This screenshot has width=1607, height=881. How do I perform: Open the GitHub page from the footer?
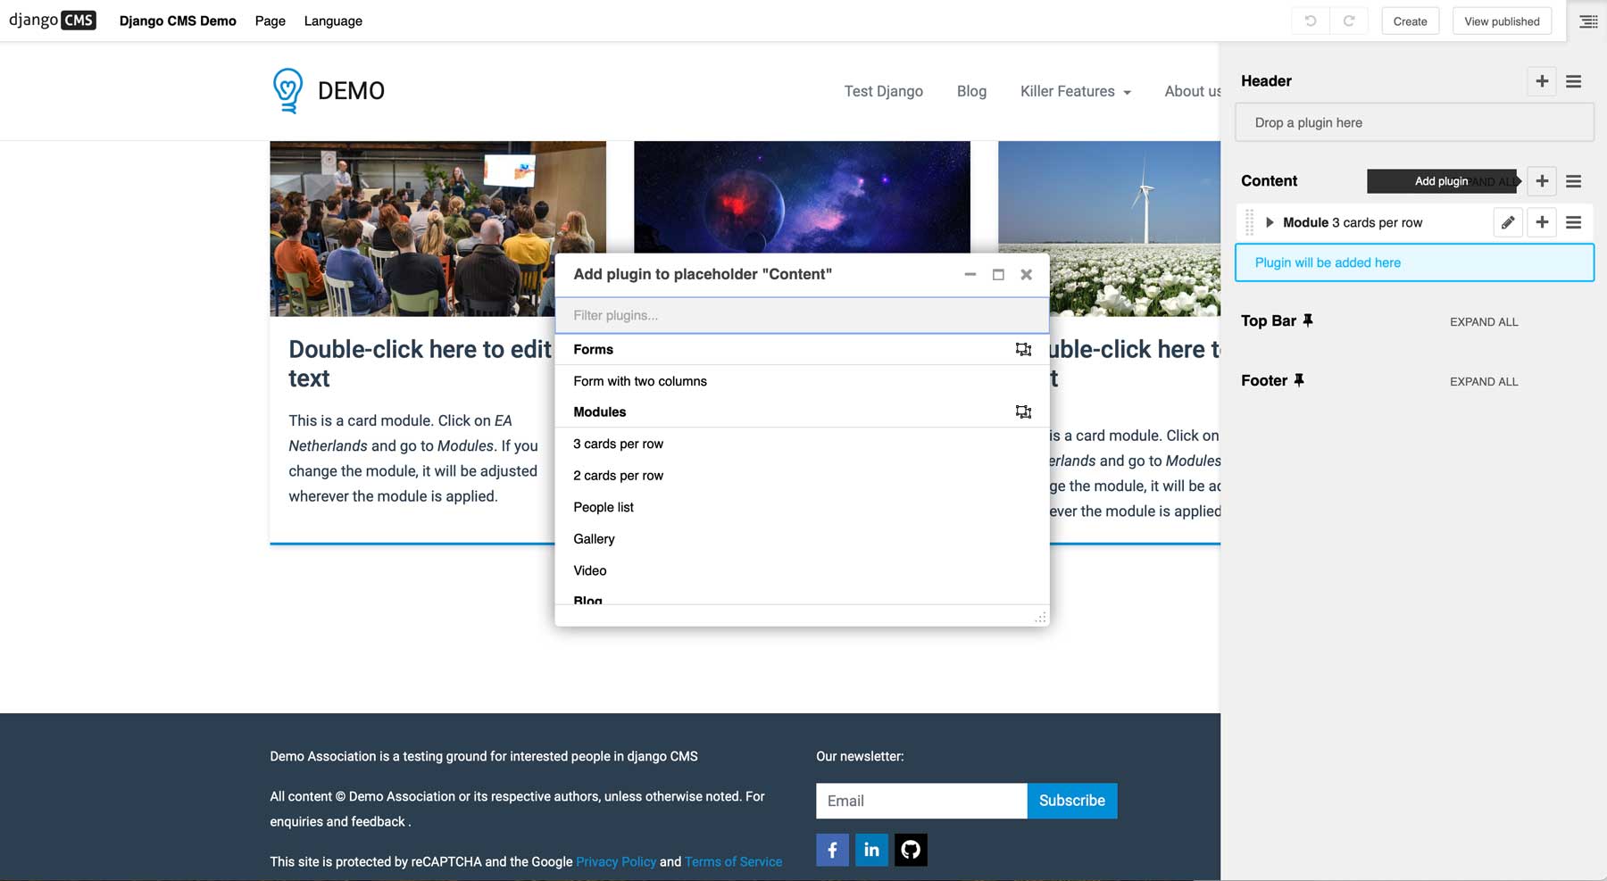[x=911, y=850]
